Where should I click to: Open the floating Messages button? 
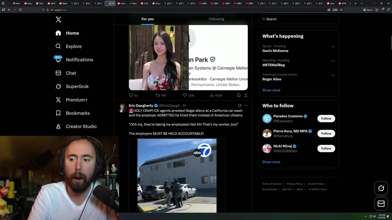(x=381, y=204)
